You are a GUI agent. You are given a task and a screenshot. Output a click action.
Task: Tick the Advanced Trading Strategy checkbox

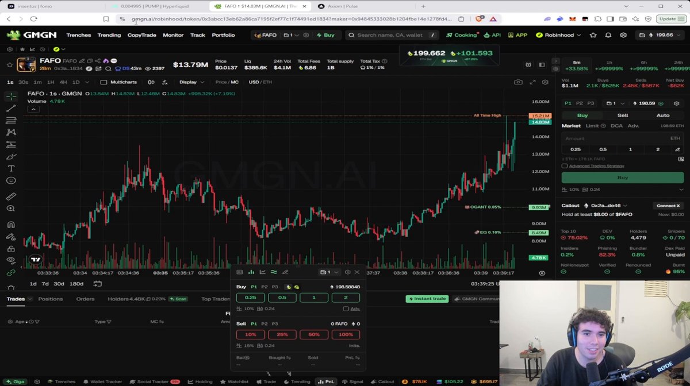[x=565, y=166]
